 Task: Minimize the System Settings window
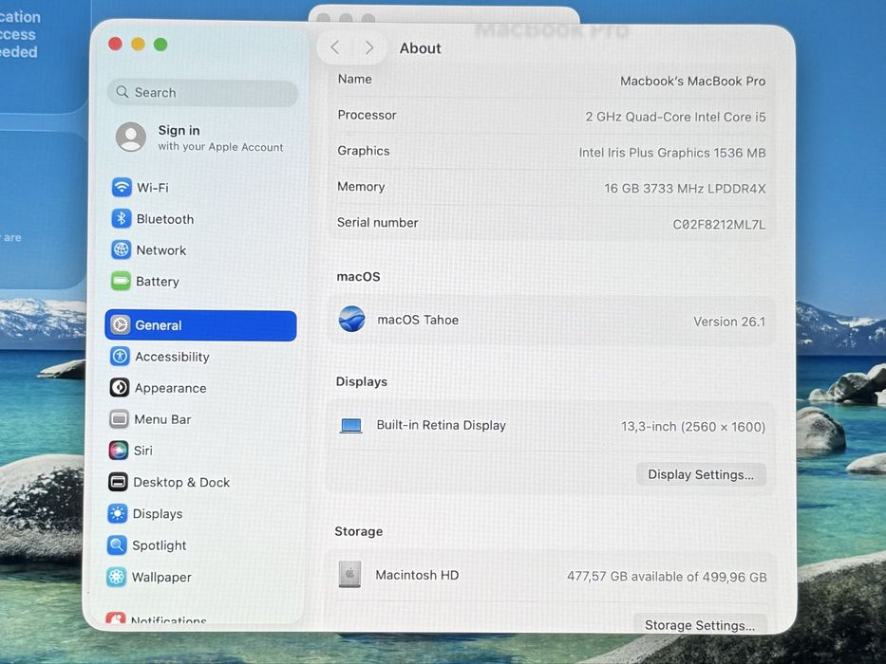138,44
